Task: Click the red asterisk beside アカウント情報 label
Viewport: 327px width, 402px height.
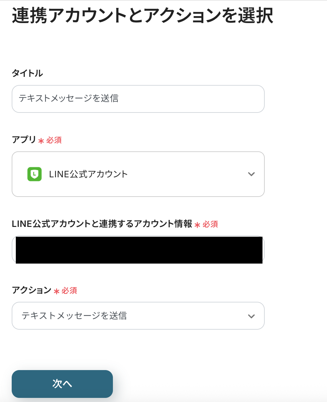Action: click(197, 225)
